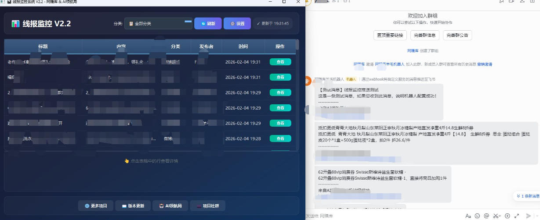Expand the screenshot options chevron beside scissors
The width and height of the screenshot is (540, 220).
pos(500,216)
